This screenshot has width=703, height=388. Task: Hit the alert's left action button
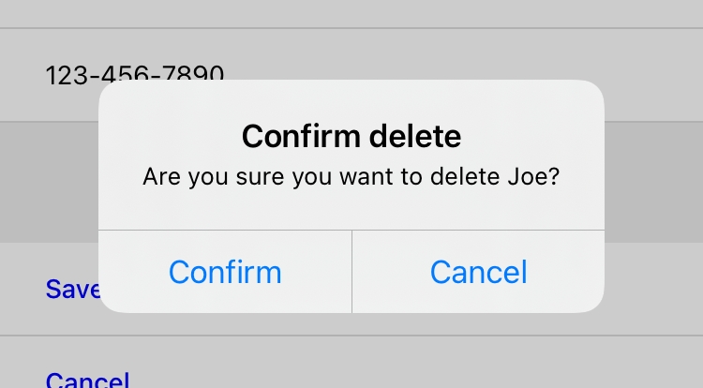click(x=225, y=272)
